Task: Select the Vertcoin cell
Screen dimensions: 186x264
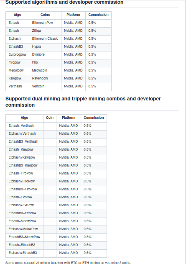Action: coord(45,86)
